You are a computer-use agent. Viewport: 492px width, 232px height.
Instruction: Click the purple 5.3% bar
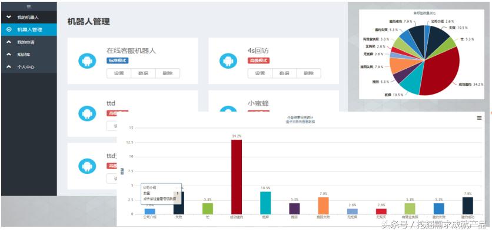click(294, 209)
